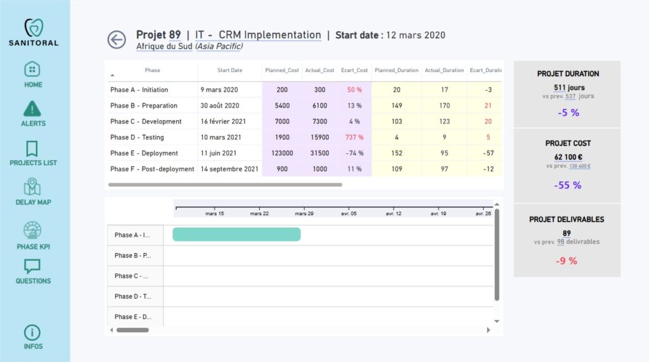Viewport: 649px width, 362px height.
Task: Open the Infos icon
Action: [32, 333]
